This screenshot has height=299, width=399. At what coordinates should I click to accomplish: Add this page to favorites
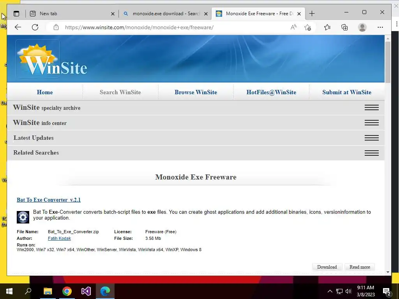point(308,27)
